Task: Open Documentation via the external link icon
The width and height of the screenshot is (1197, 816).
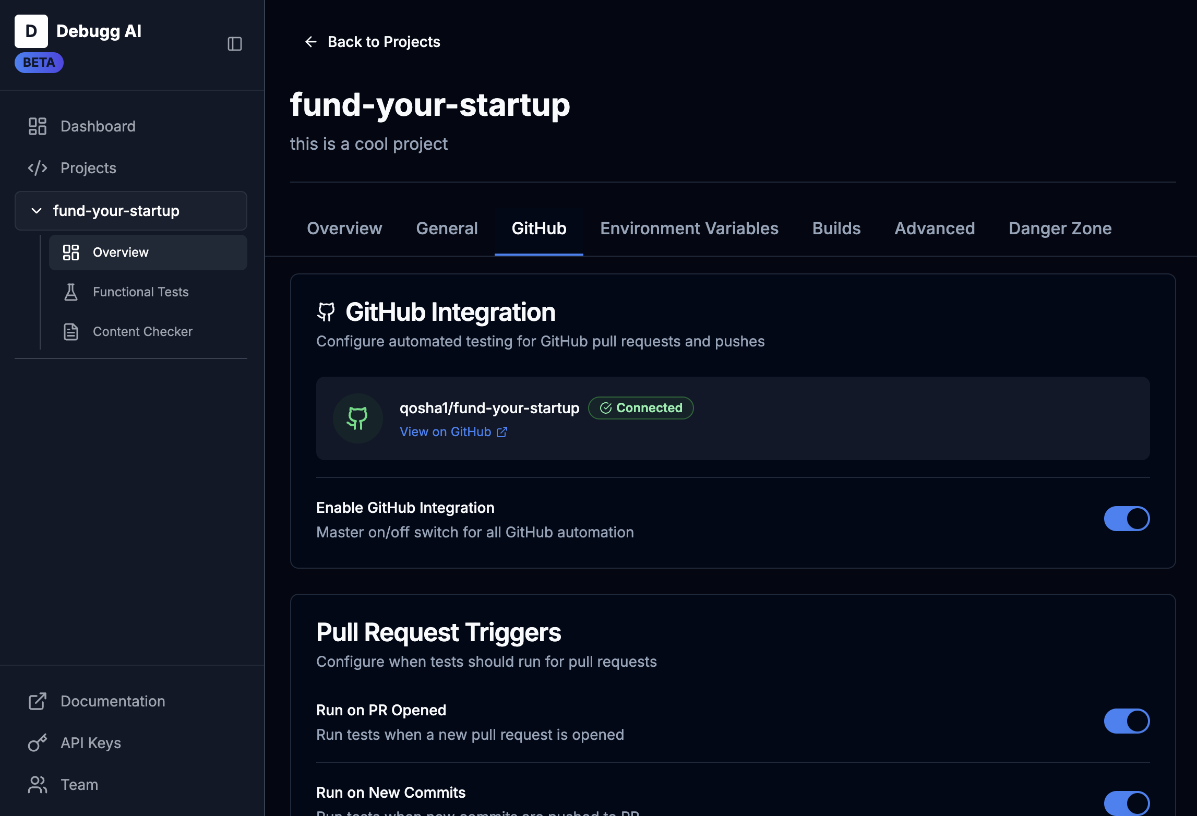Action: [x=37, y=701]
